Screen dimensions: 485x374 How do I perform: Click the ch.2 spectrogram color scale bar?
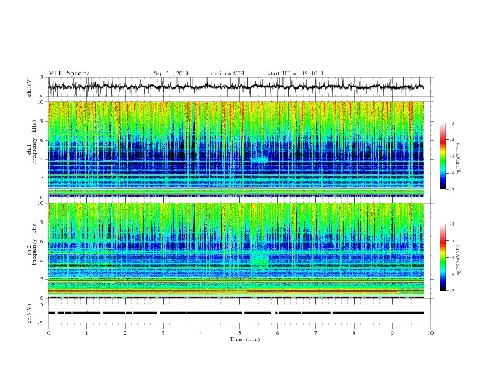click(443, 257)
